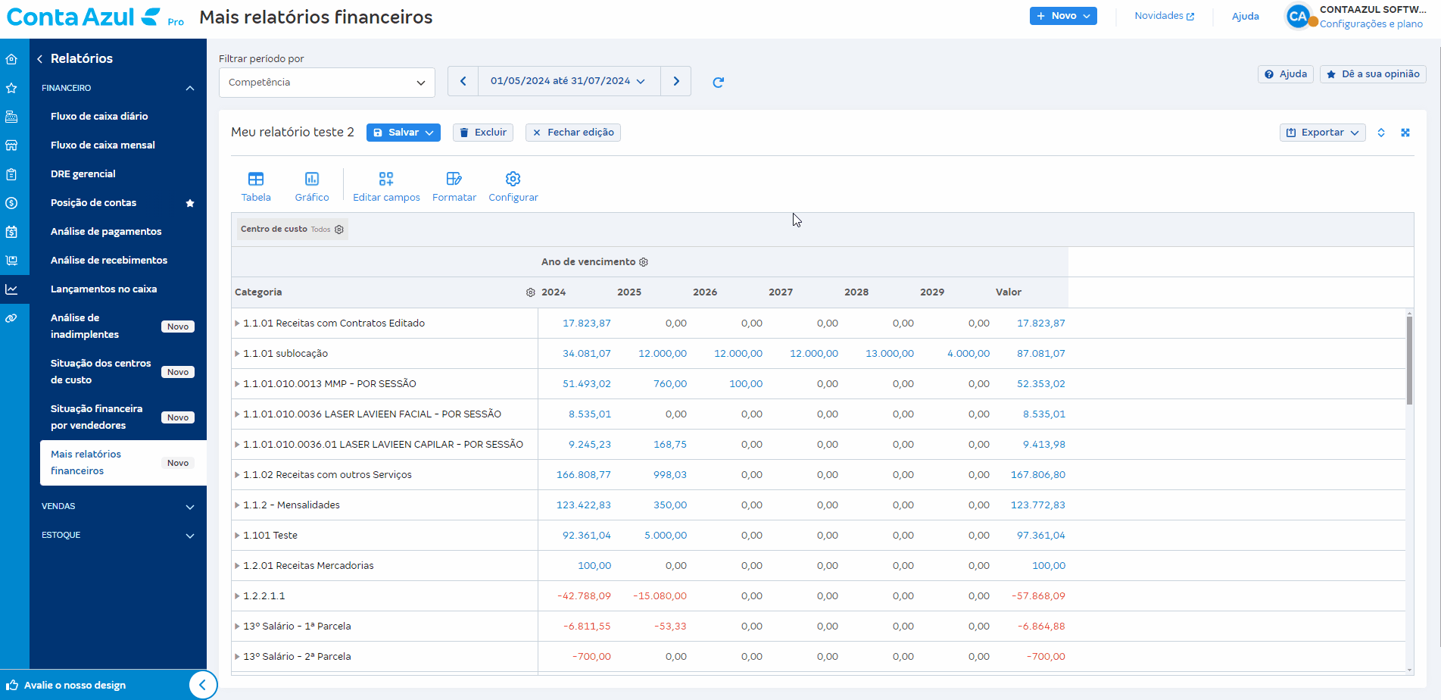Click Fechar edição button
Image resolution: width=1441 pixels, height=700 pixels.
[x=573, y=133]
